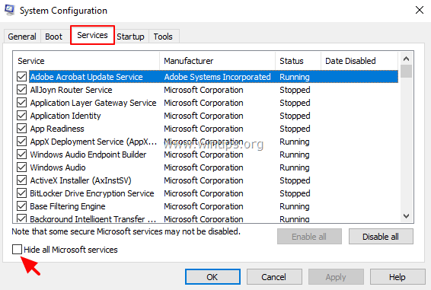Click the Enable all button
The height and width of the screenshot is (290, 431).
click(x=309, y=237)
